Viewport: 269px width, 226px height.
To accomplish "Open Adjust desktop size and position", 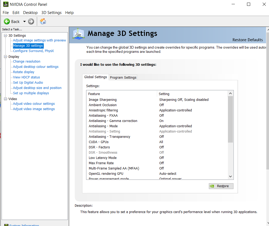I will click(x=37, y=88).
